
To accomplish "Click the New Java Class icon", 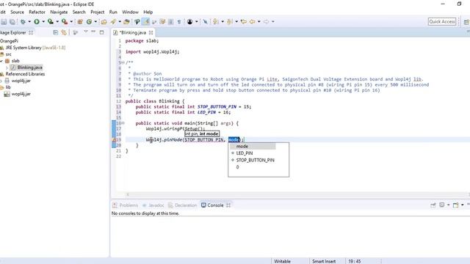I will (89, 21).
